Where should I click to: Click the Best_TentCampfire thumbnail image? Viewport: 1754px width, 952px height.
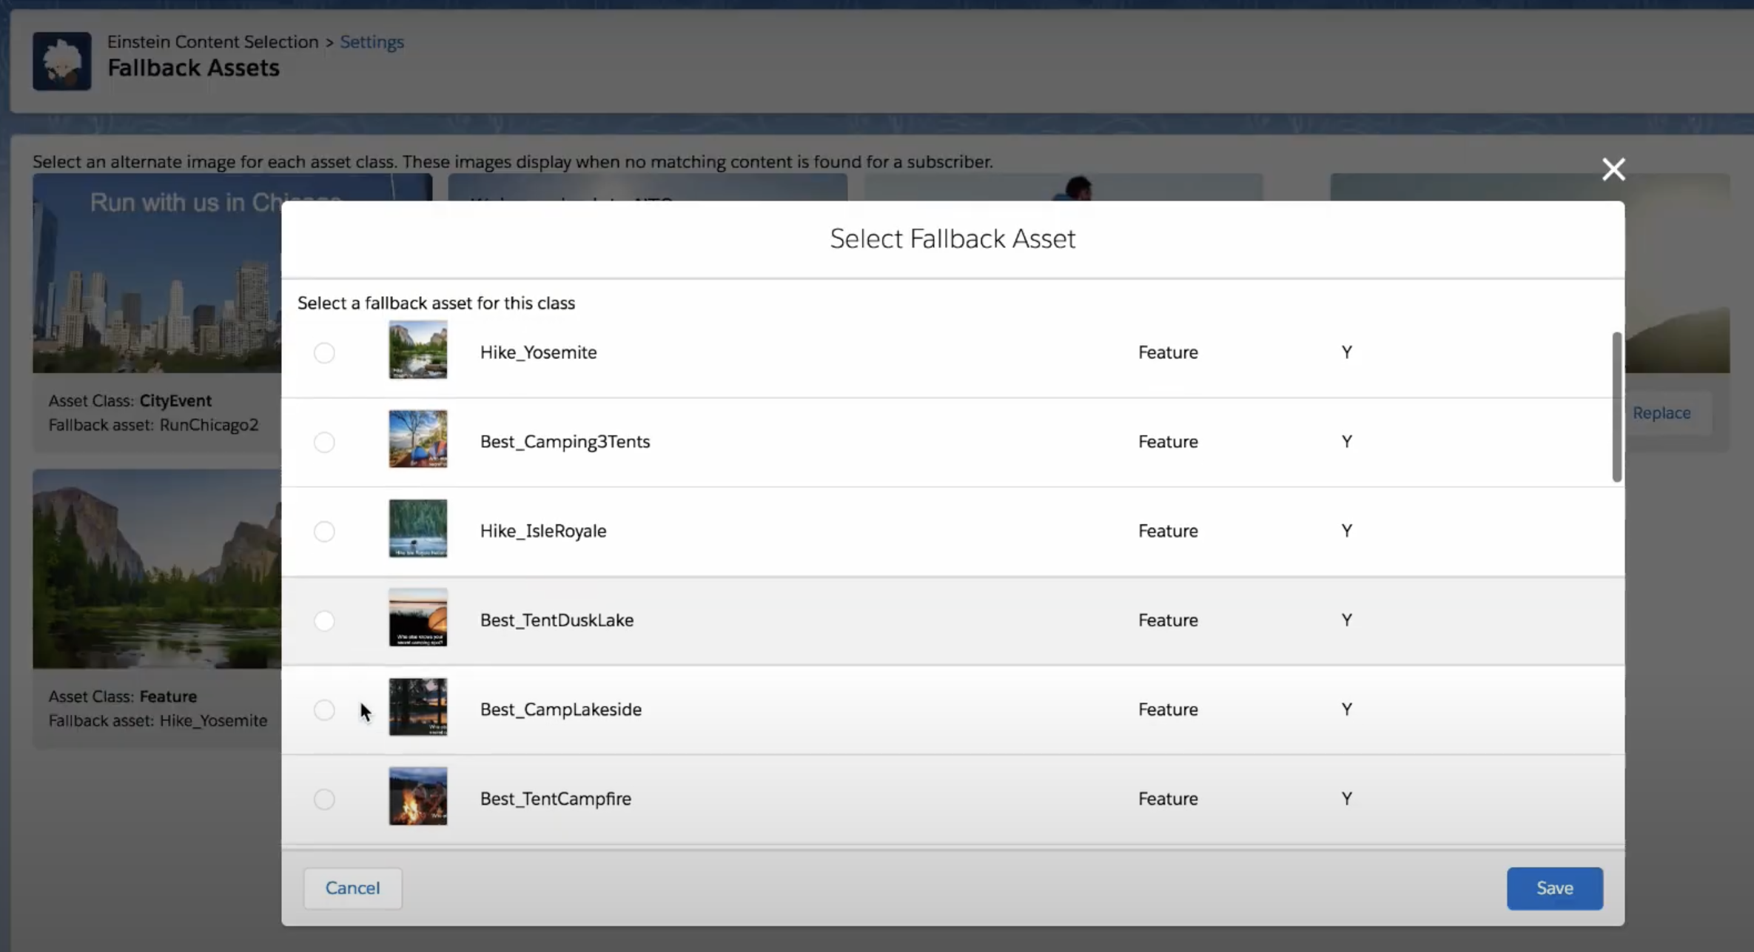[418, 797]
